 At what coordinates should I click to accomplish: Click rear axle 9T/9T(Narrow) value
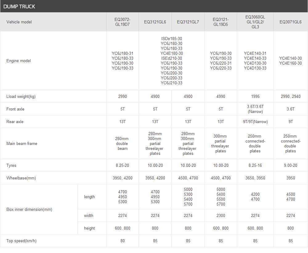(255, 122)
